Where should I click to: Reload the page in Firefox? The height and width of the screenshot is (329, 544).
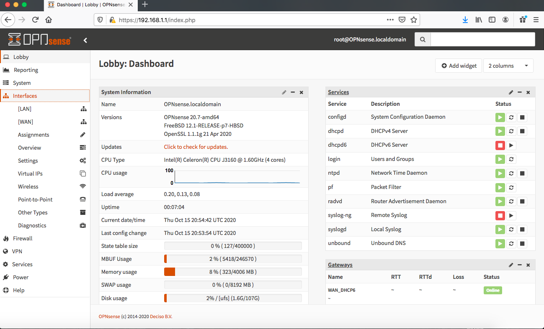(x=35, y=20)
